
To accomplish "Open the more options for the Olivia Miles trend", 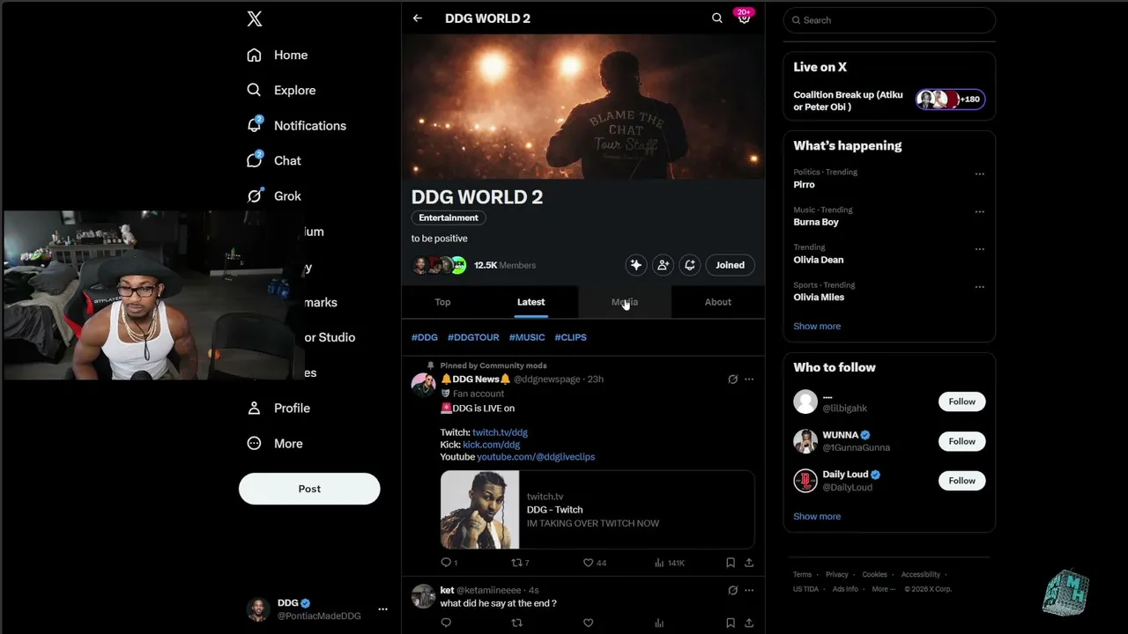I will [x=979, y=287].
